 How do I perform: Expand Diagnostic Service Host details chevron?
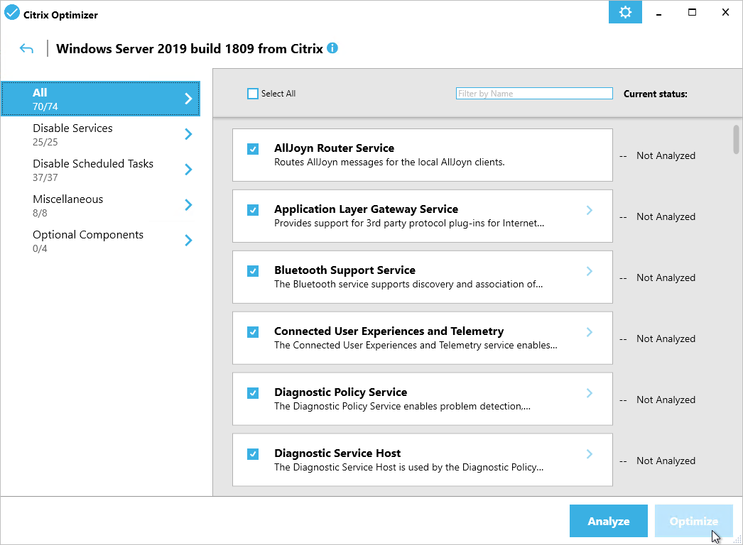click(590, 454)
